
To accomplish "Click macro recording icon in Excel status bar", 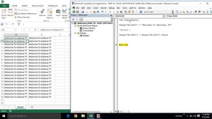I will click(x=10, y=111).
